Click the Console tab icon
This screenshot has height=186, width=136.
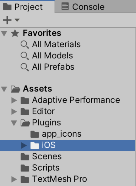tap(65, 6)
